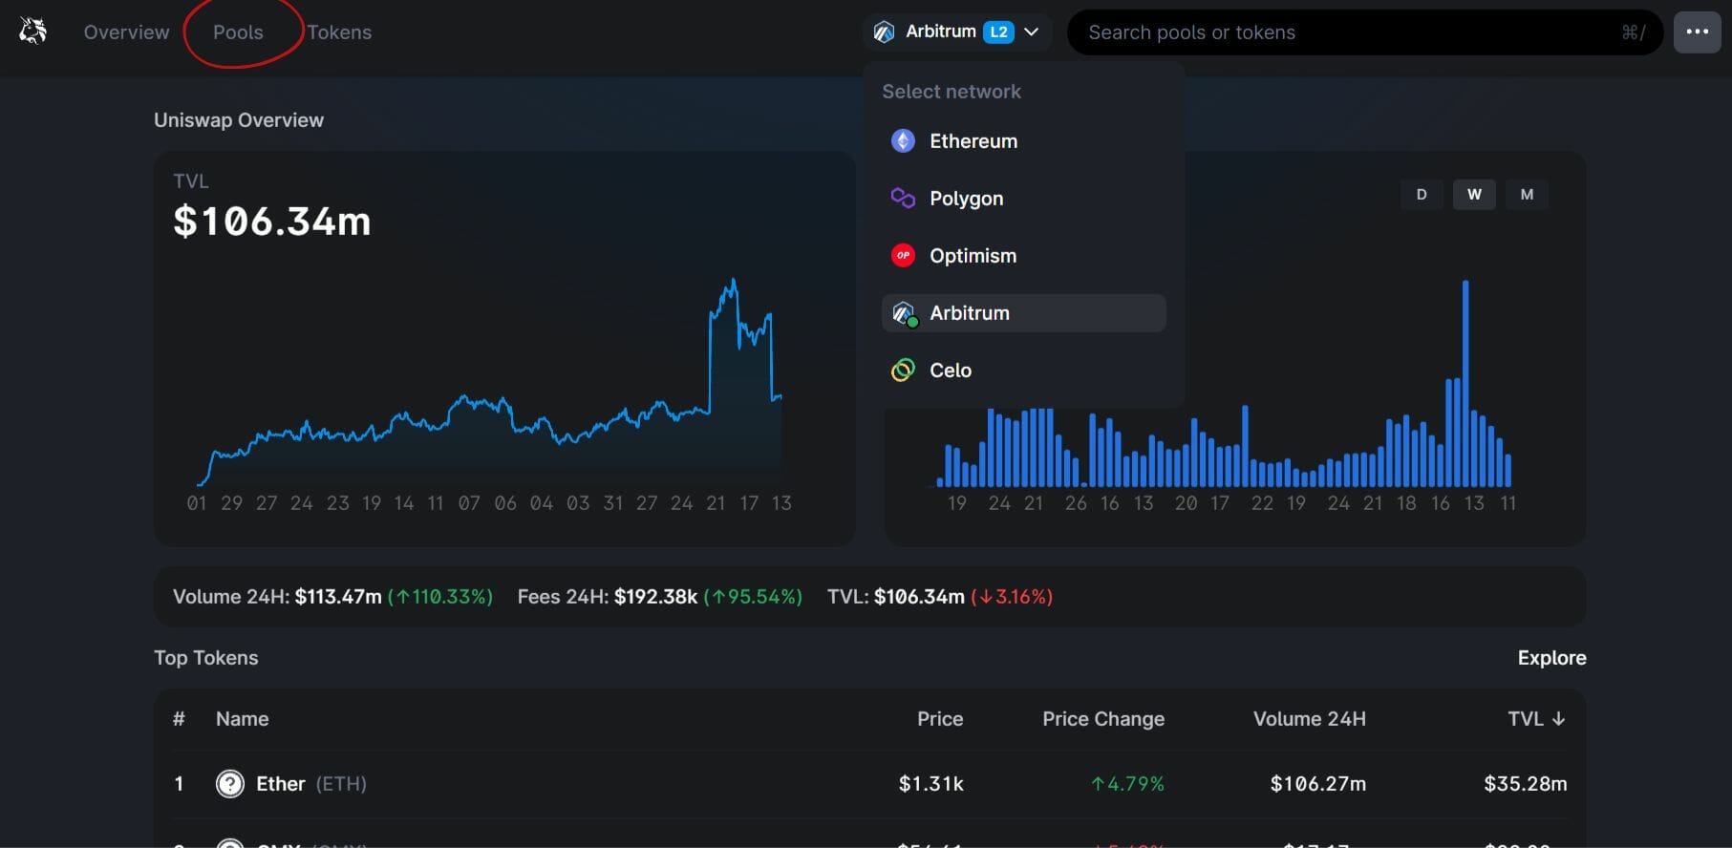Open the Ether (ETH) token row
The width and height of the screenshot is (1732, 848).
869,784
